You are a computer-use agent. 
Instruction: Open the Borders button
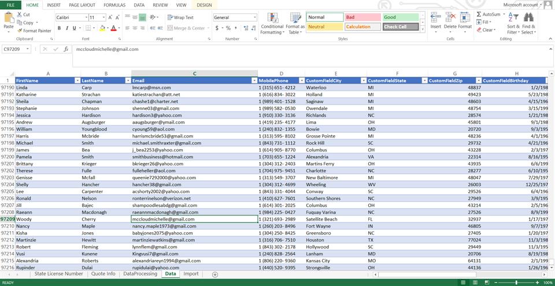pos(88,28)
